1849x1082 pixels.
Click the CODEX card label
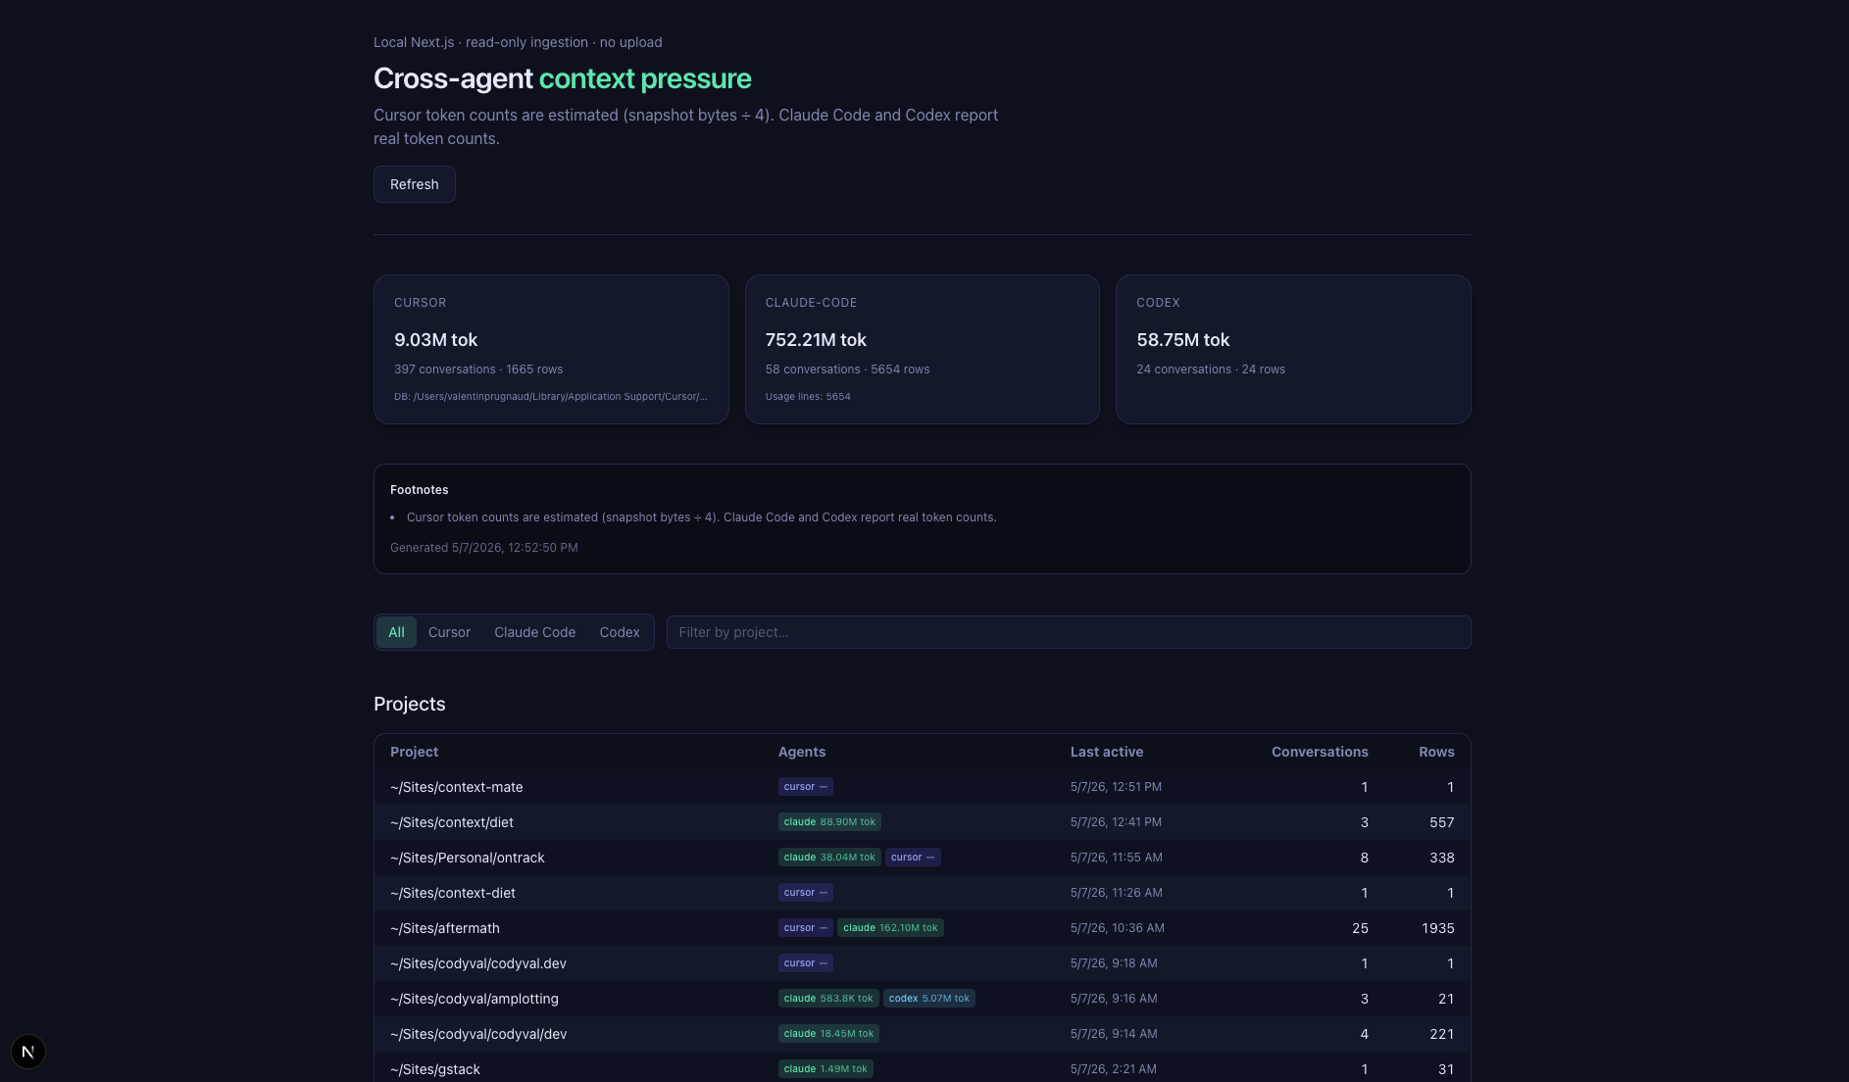click(1158, 303)
